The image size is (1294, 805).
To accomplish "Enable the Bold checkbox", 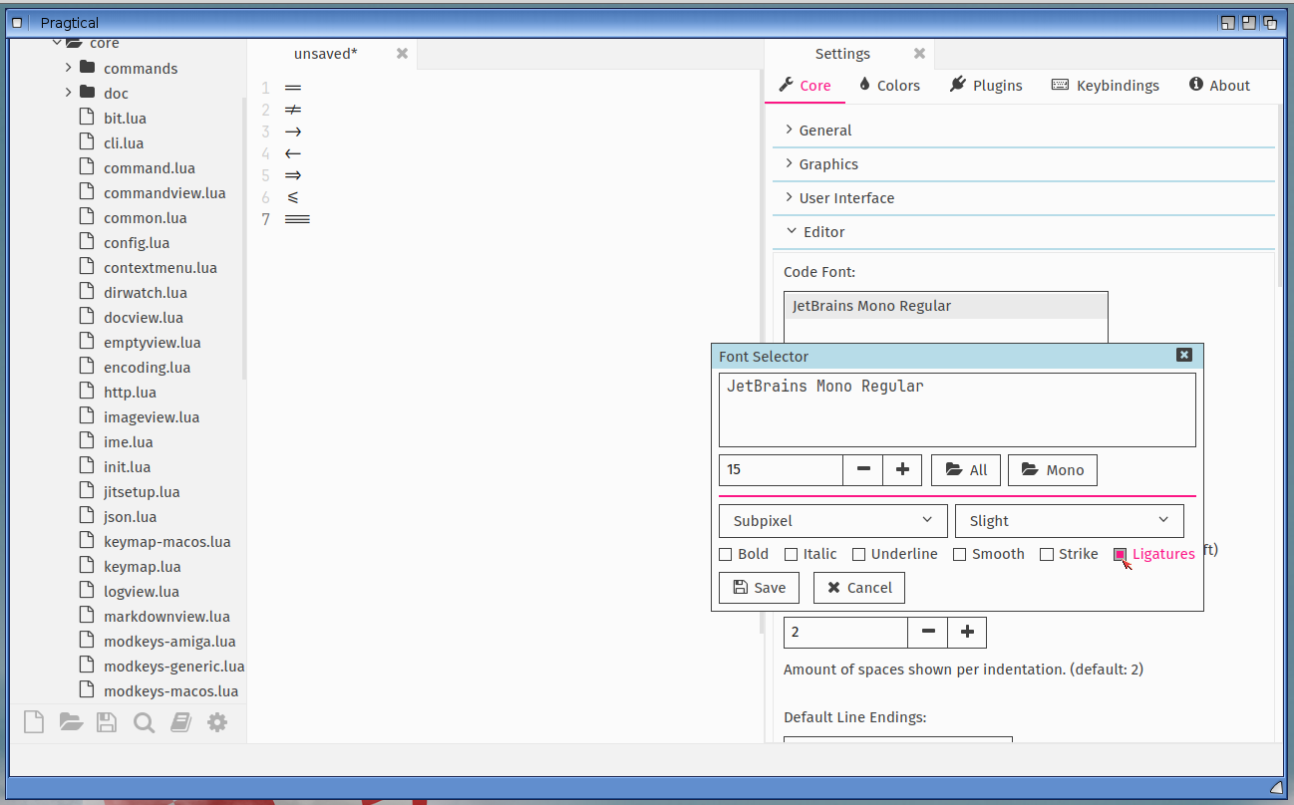I will tap(726, 554).
